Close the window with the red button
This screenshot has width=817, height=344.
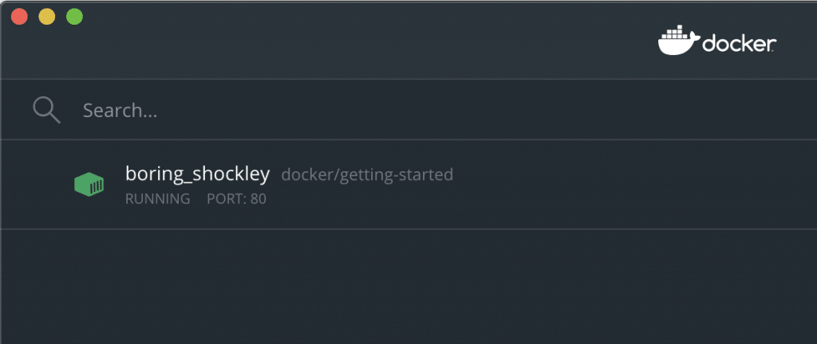19,17
